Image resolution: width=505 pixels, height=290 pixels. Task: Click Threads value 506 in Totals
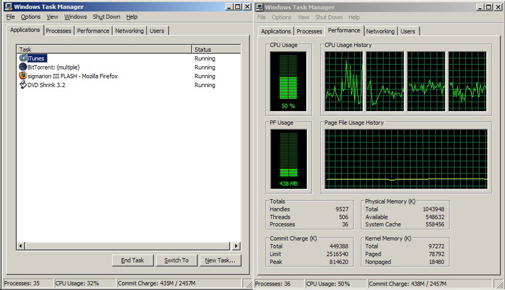[343, 217]
